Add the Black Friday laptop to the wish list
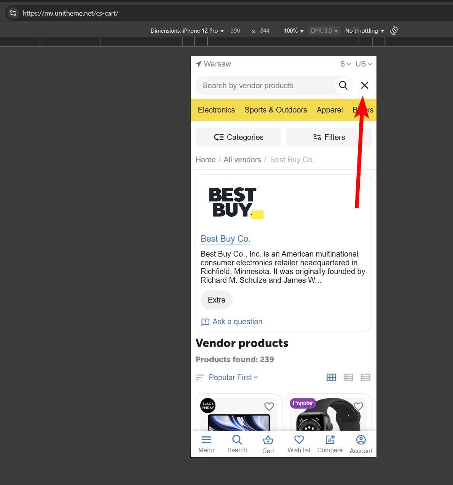 coord(269,406)
